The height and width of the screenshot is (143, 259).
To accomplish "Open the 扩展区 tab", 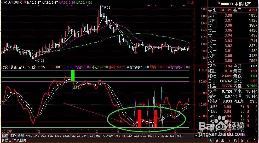I will click(x=7, y=140).
